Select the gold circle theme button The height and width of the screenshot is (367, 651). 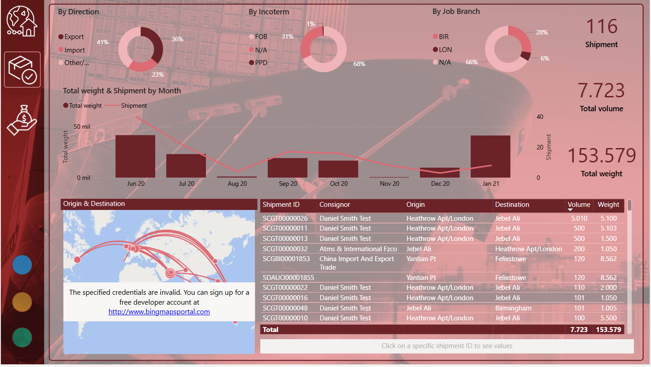tap(22, 302)
